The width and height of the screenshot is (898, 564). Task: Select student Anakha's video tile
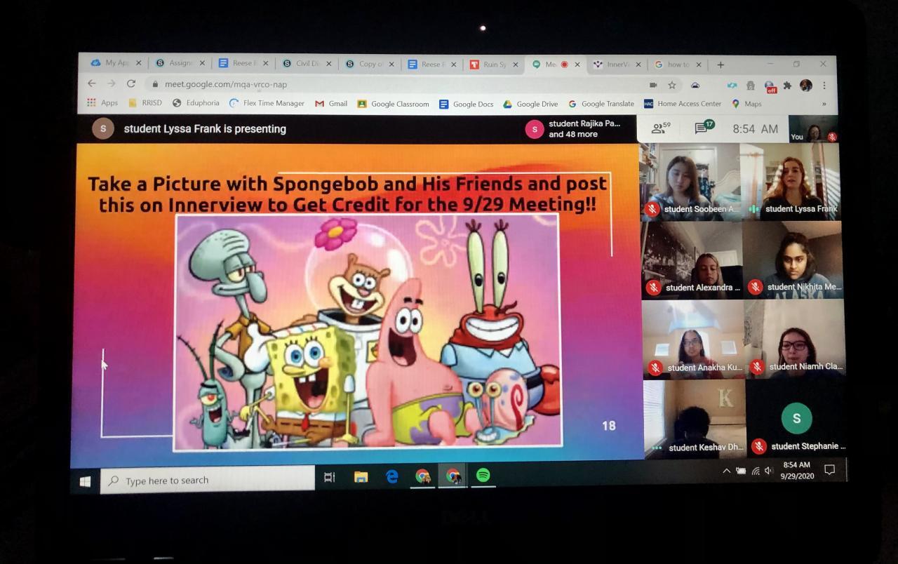(693, 340)
